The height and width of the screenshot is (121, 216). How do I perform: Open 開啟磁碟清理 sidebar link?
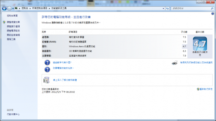coord(13,35)
